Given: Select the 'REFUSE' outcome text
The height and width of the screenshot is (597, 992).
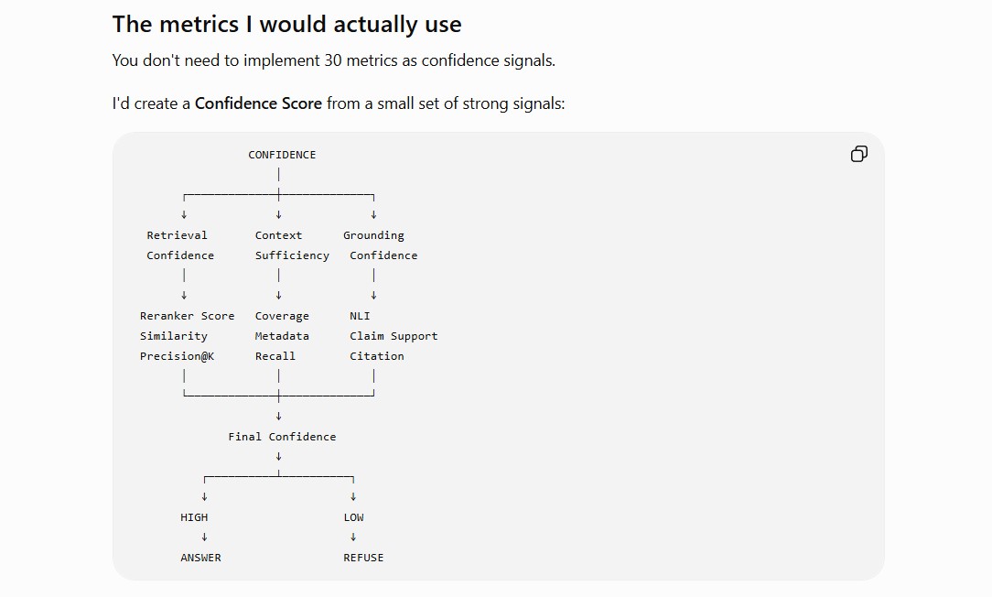Looking at the screenshot, I should click(x=363, y=557).
